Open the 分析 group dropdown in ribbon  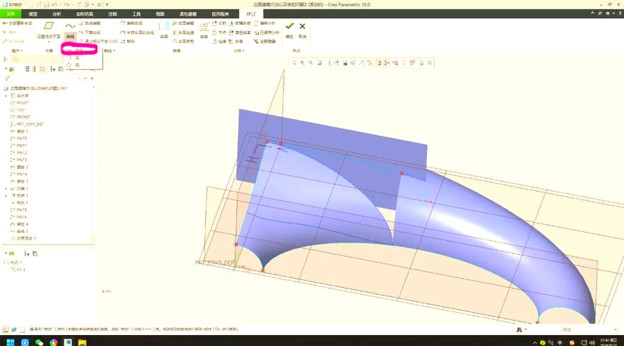click(239, 51)
